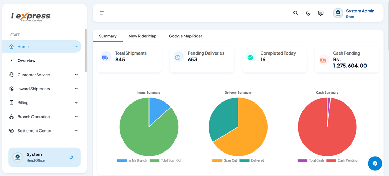
Task: Expand Inward Shipments sidebar section
Action: pos(34,89)
